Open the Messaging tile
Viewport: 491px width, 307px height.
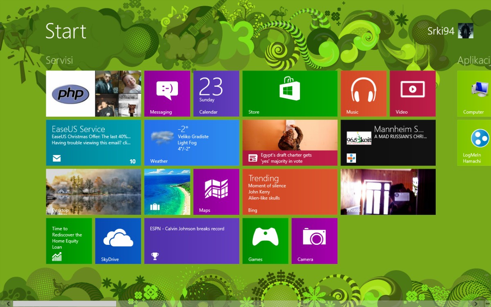167,94
